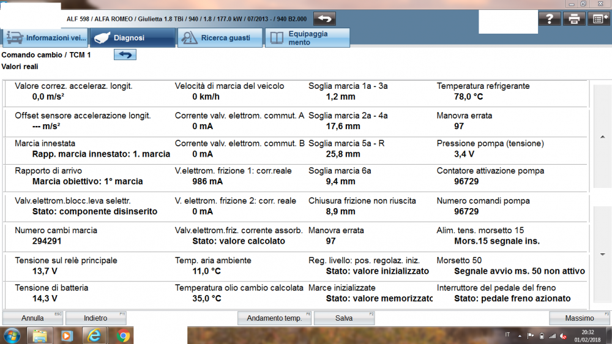Click the IT language indicator
Image resolution: width=612 pixels, height=344 pixels.
coord(507,335)
